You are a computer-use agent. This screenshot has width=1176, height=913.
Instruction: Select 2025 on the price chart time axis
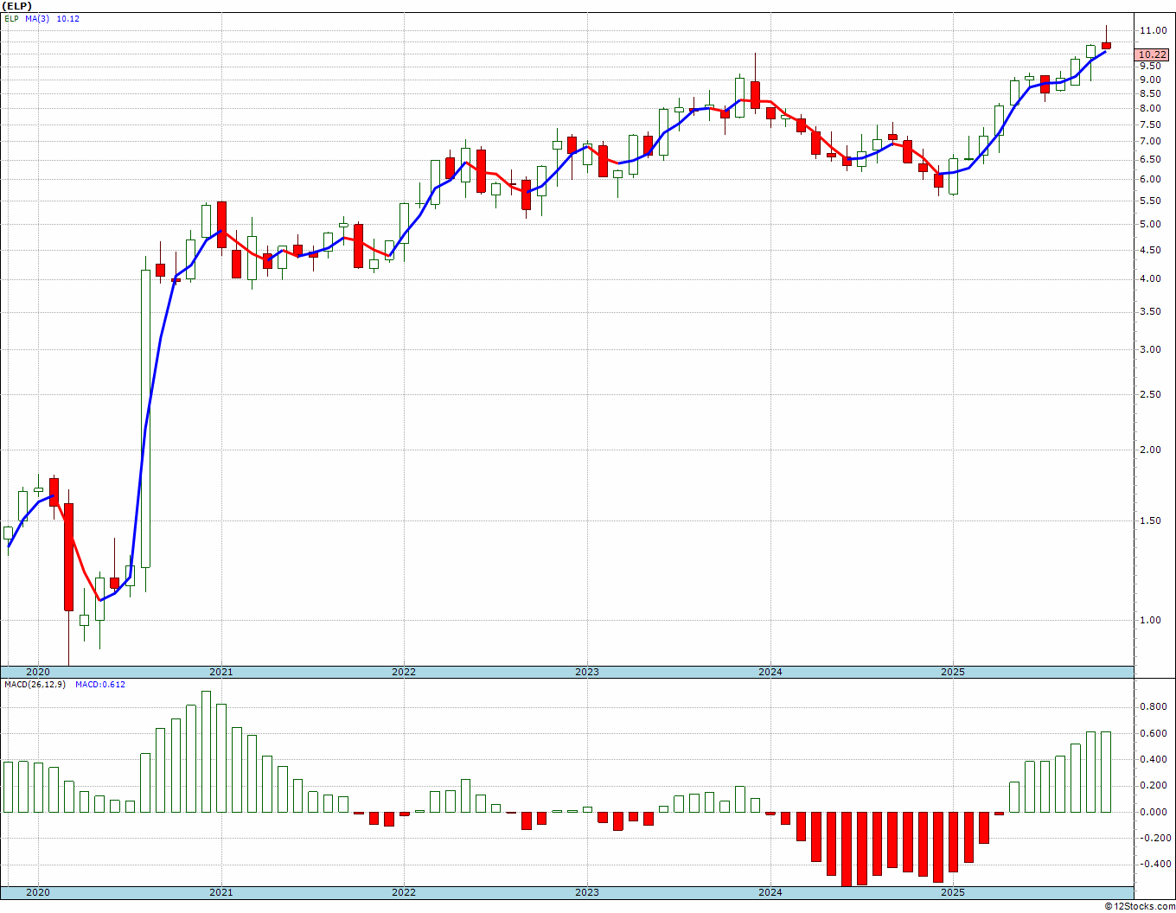953,672
